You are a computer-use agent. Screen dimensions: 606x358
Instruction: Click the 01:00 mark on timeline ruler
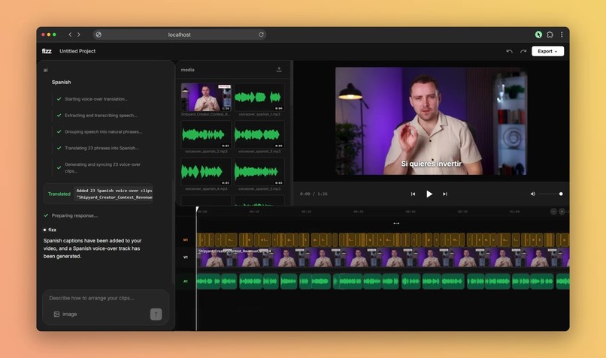514,212
